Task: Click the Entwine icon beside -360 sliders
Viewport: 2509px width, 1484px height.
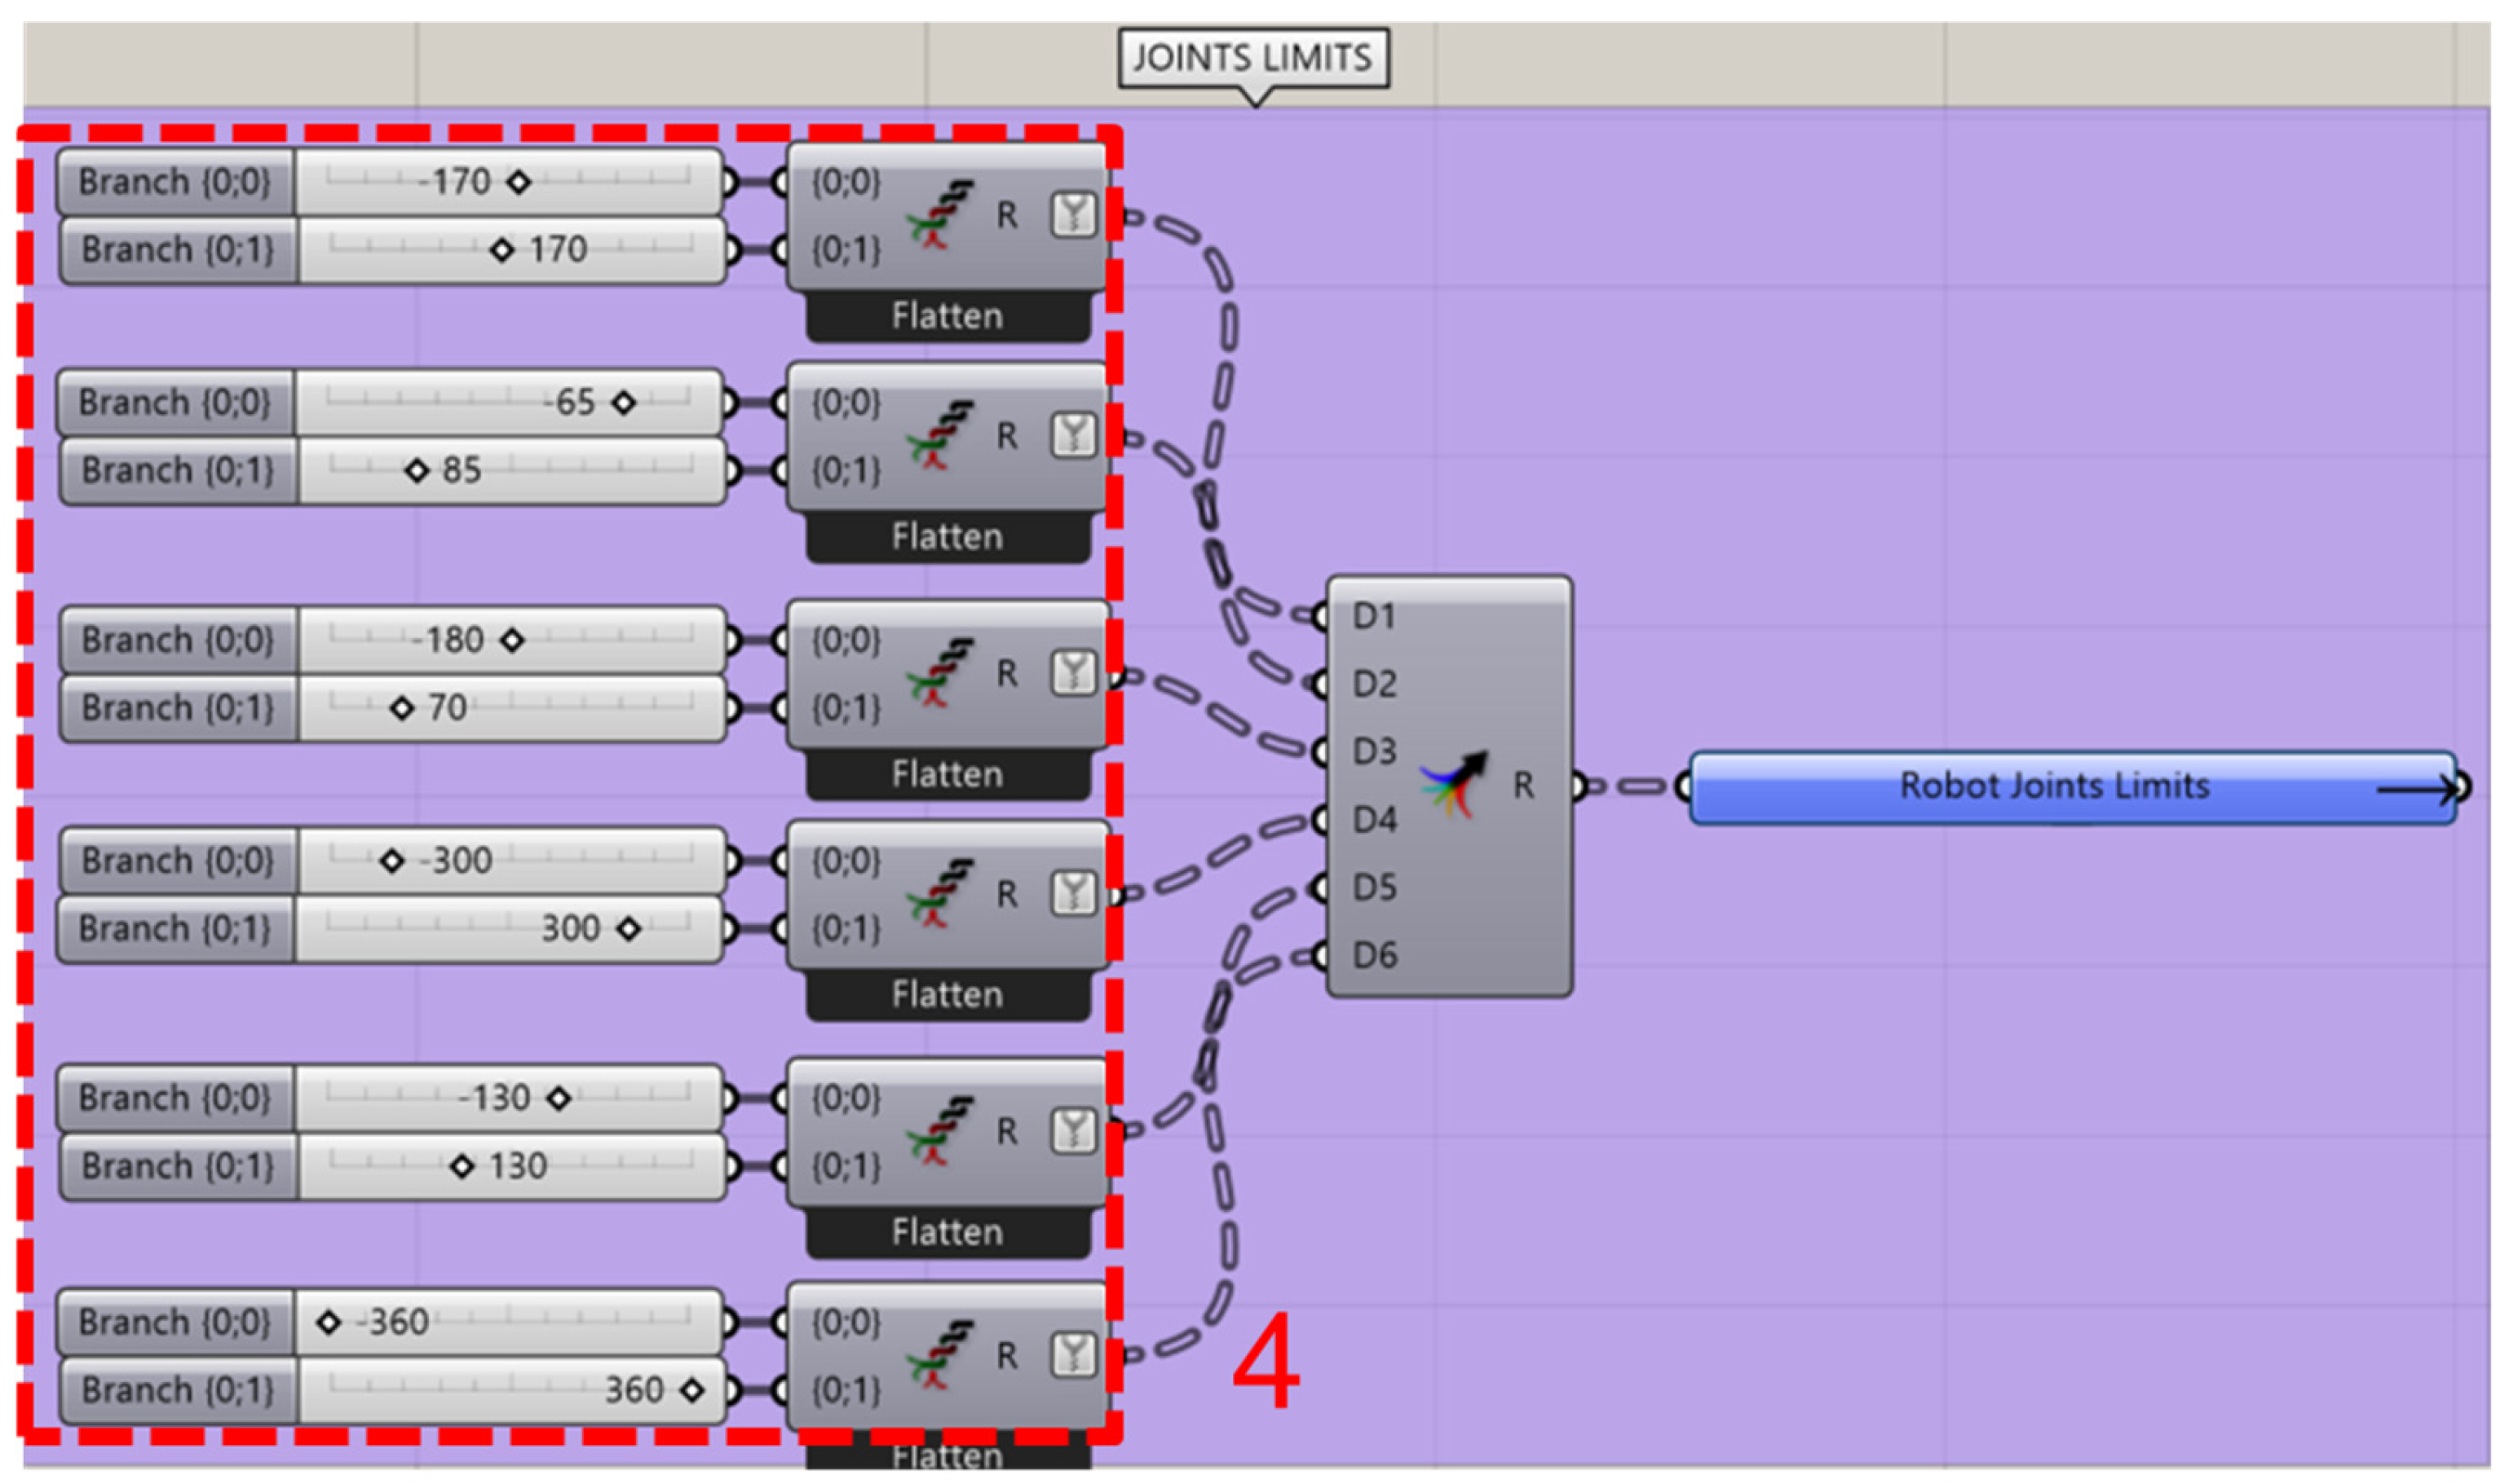Action: point(939,1356)
